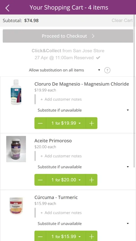Add customer notes for Aceite Primoroso

coord(61,156)
